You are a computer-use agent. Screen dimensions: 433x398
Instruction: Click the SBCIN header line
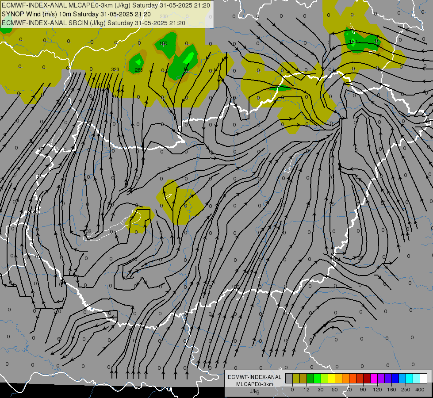point(93,23)
